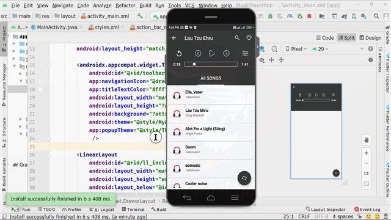
Task: Open the Logcat tool window
Action: point(102,210)
